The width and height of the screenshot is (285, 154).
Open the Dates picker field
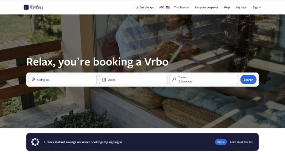(133, 79)
